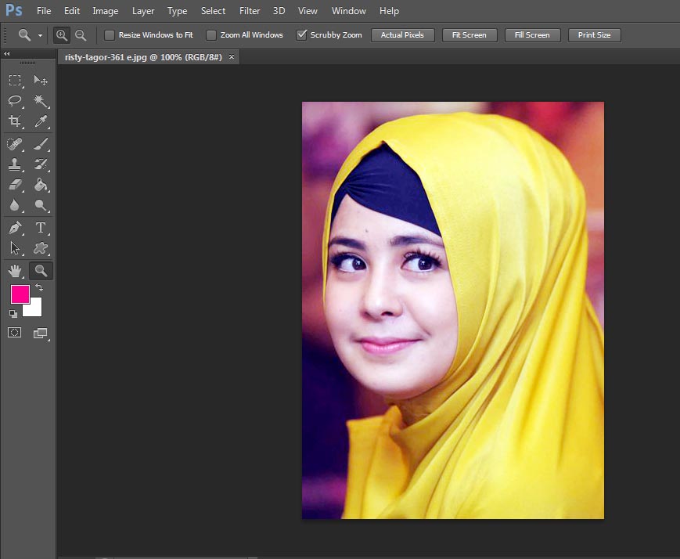Select the risty-tagor-361 e.jpg document tab
680x559 pixels.
[x=141, y=56]
